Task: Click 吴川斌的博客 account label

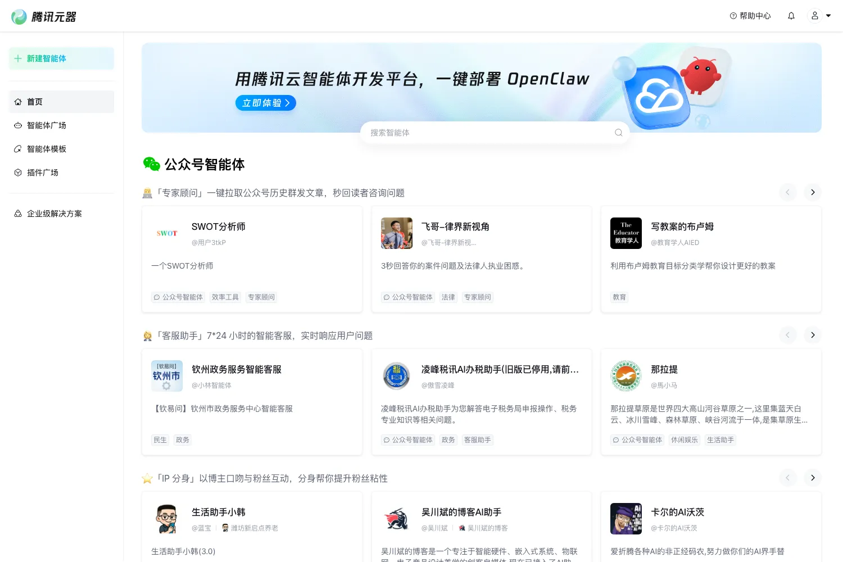Action: [483, 528]
